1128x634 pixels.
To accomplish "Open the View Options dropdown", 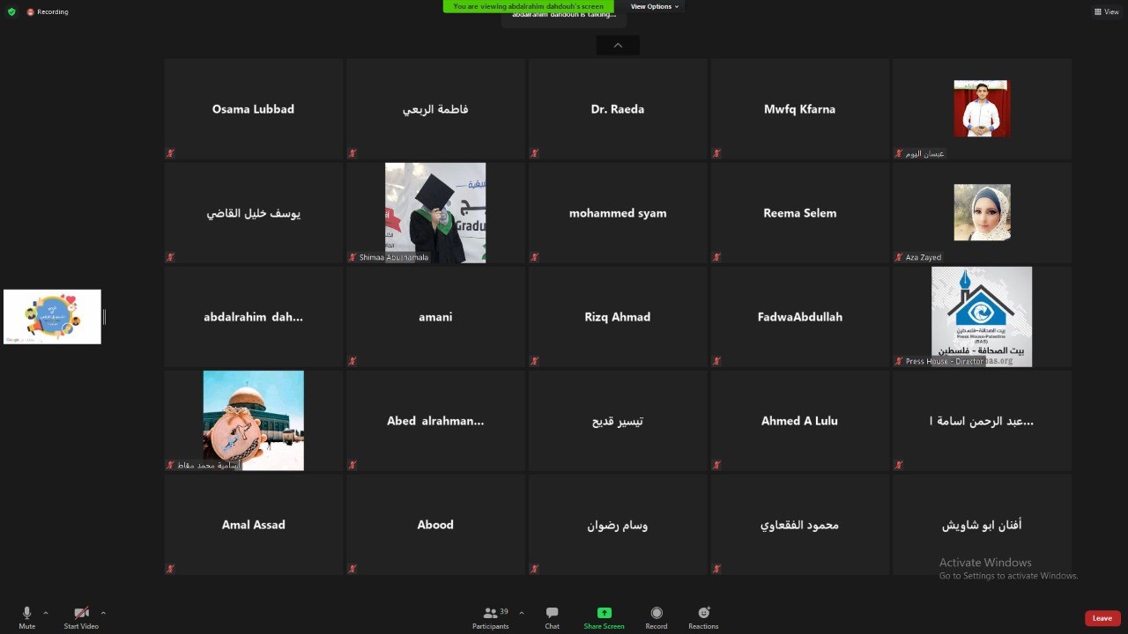I will (x=655, y=6).
